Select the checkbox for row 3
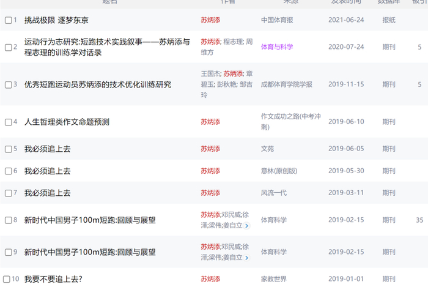 tap(9, 85)
